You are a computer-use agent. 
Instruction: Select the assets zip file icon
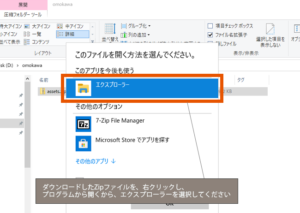[x=42, y=91]
